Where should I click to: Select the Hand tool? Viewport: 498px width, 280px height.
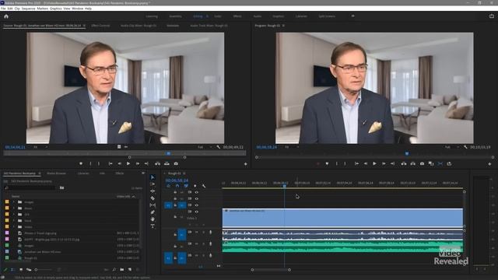pos(153,219)
